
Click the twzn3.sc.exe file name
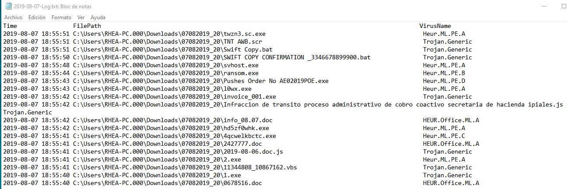tap(245, 34)
